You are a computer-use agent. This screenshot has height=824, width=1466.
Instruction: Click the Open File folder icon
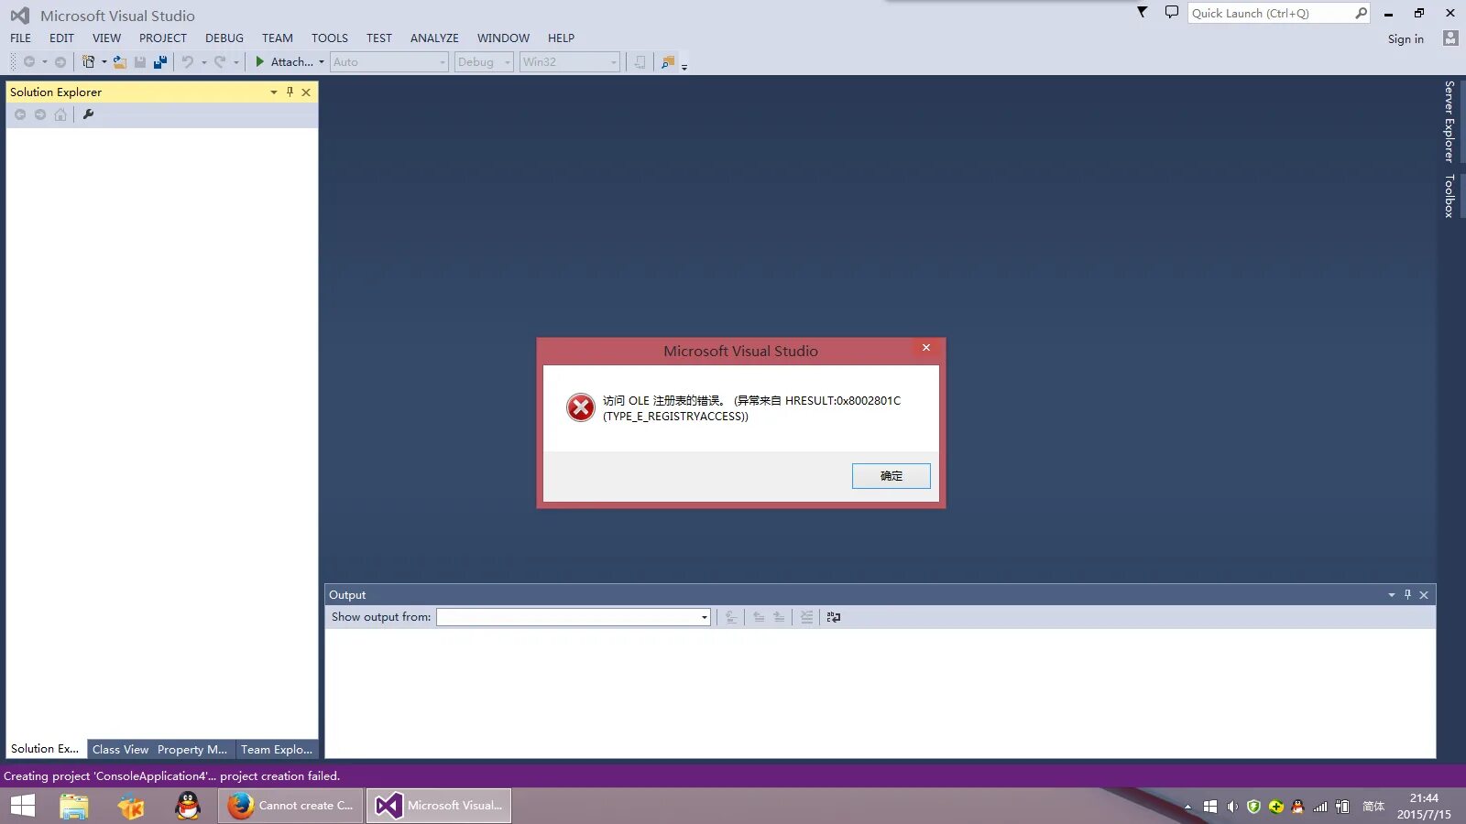point(120,62)
